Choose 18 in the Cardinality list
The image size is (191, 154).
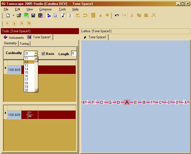click(29, 83)
